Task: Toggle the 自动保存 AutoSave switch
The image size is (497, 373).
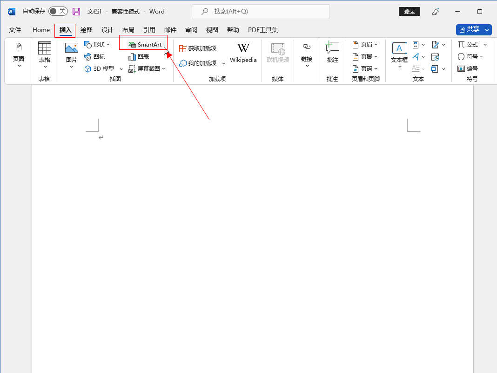Action: coord(58,12)
